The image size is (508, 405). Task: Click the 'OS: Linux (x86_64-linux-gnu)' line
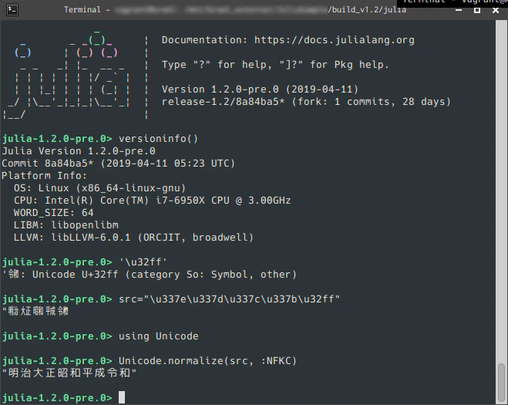(99, 188)
